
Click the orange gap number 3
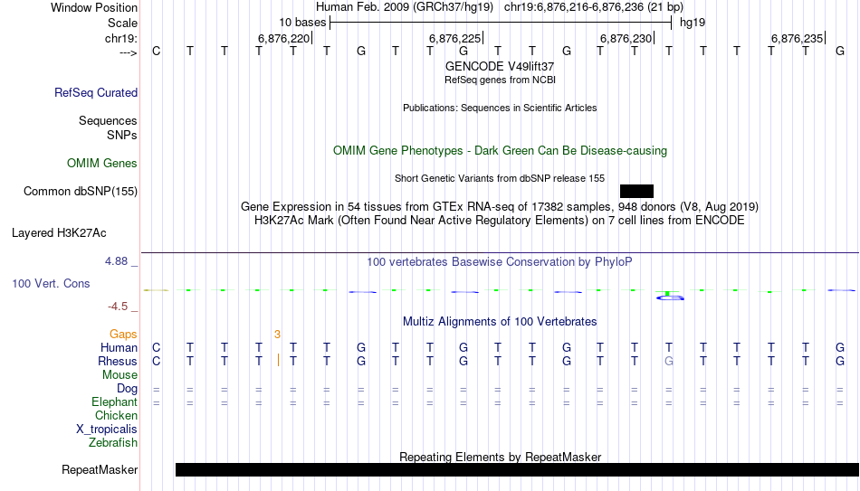(x=278, y=335)
